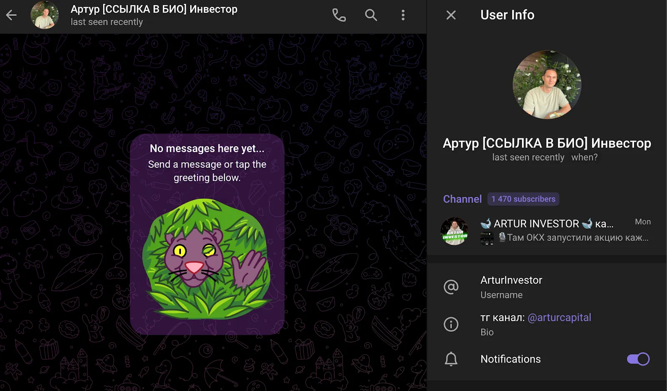Start a voice call with the phone icon

[339, 15]
